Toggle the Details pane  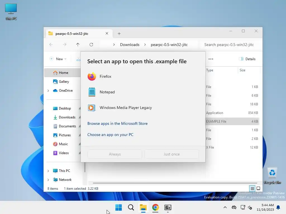point(247,59)
